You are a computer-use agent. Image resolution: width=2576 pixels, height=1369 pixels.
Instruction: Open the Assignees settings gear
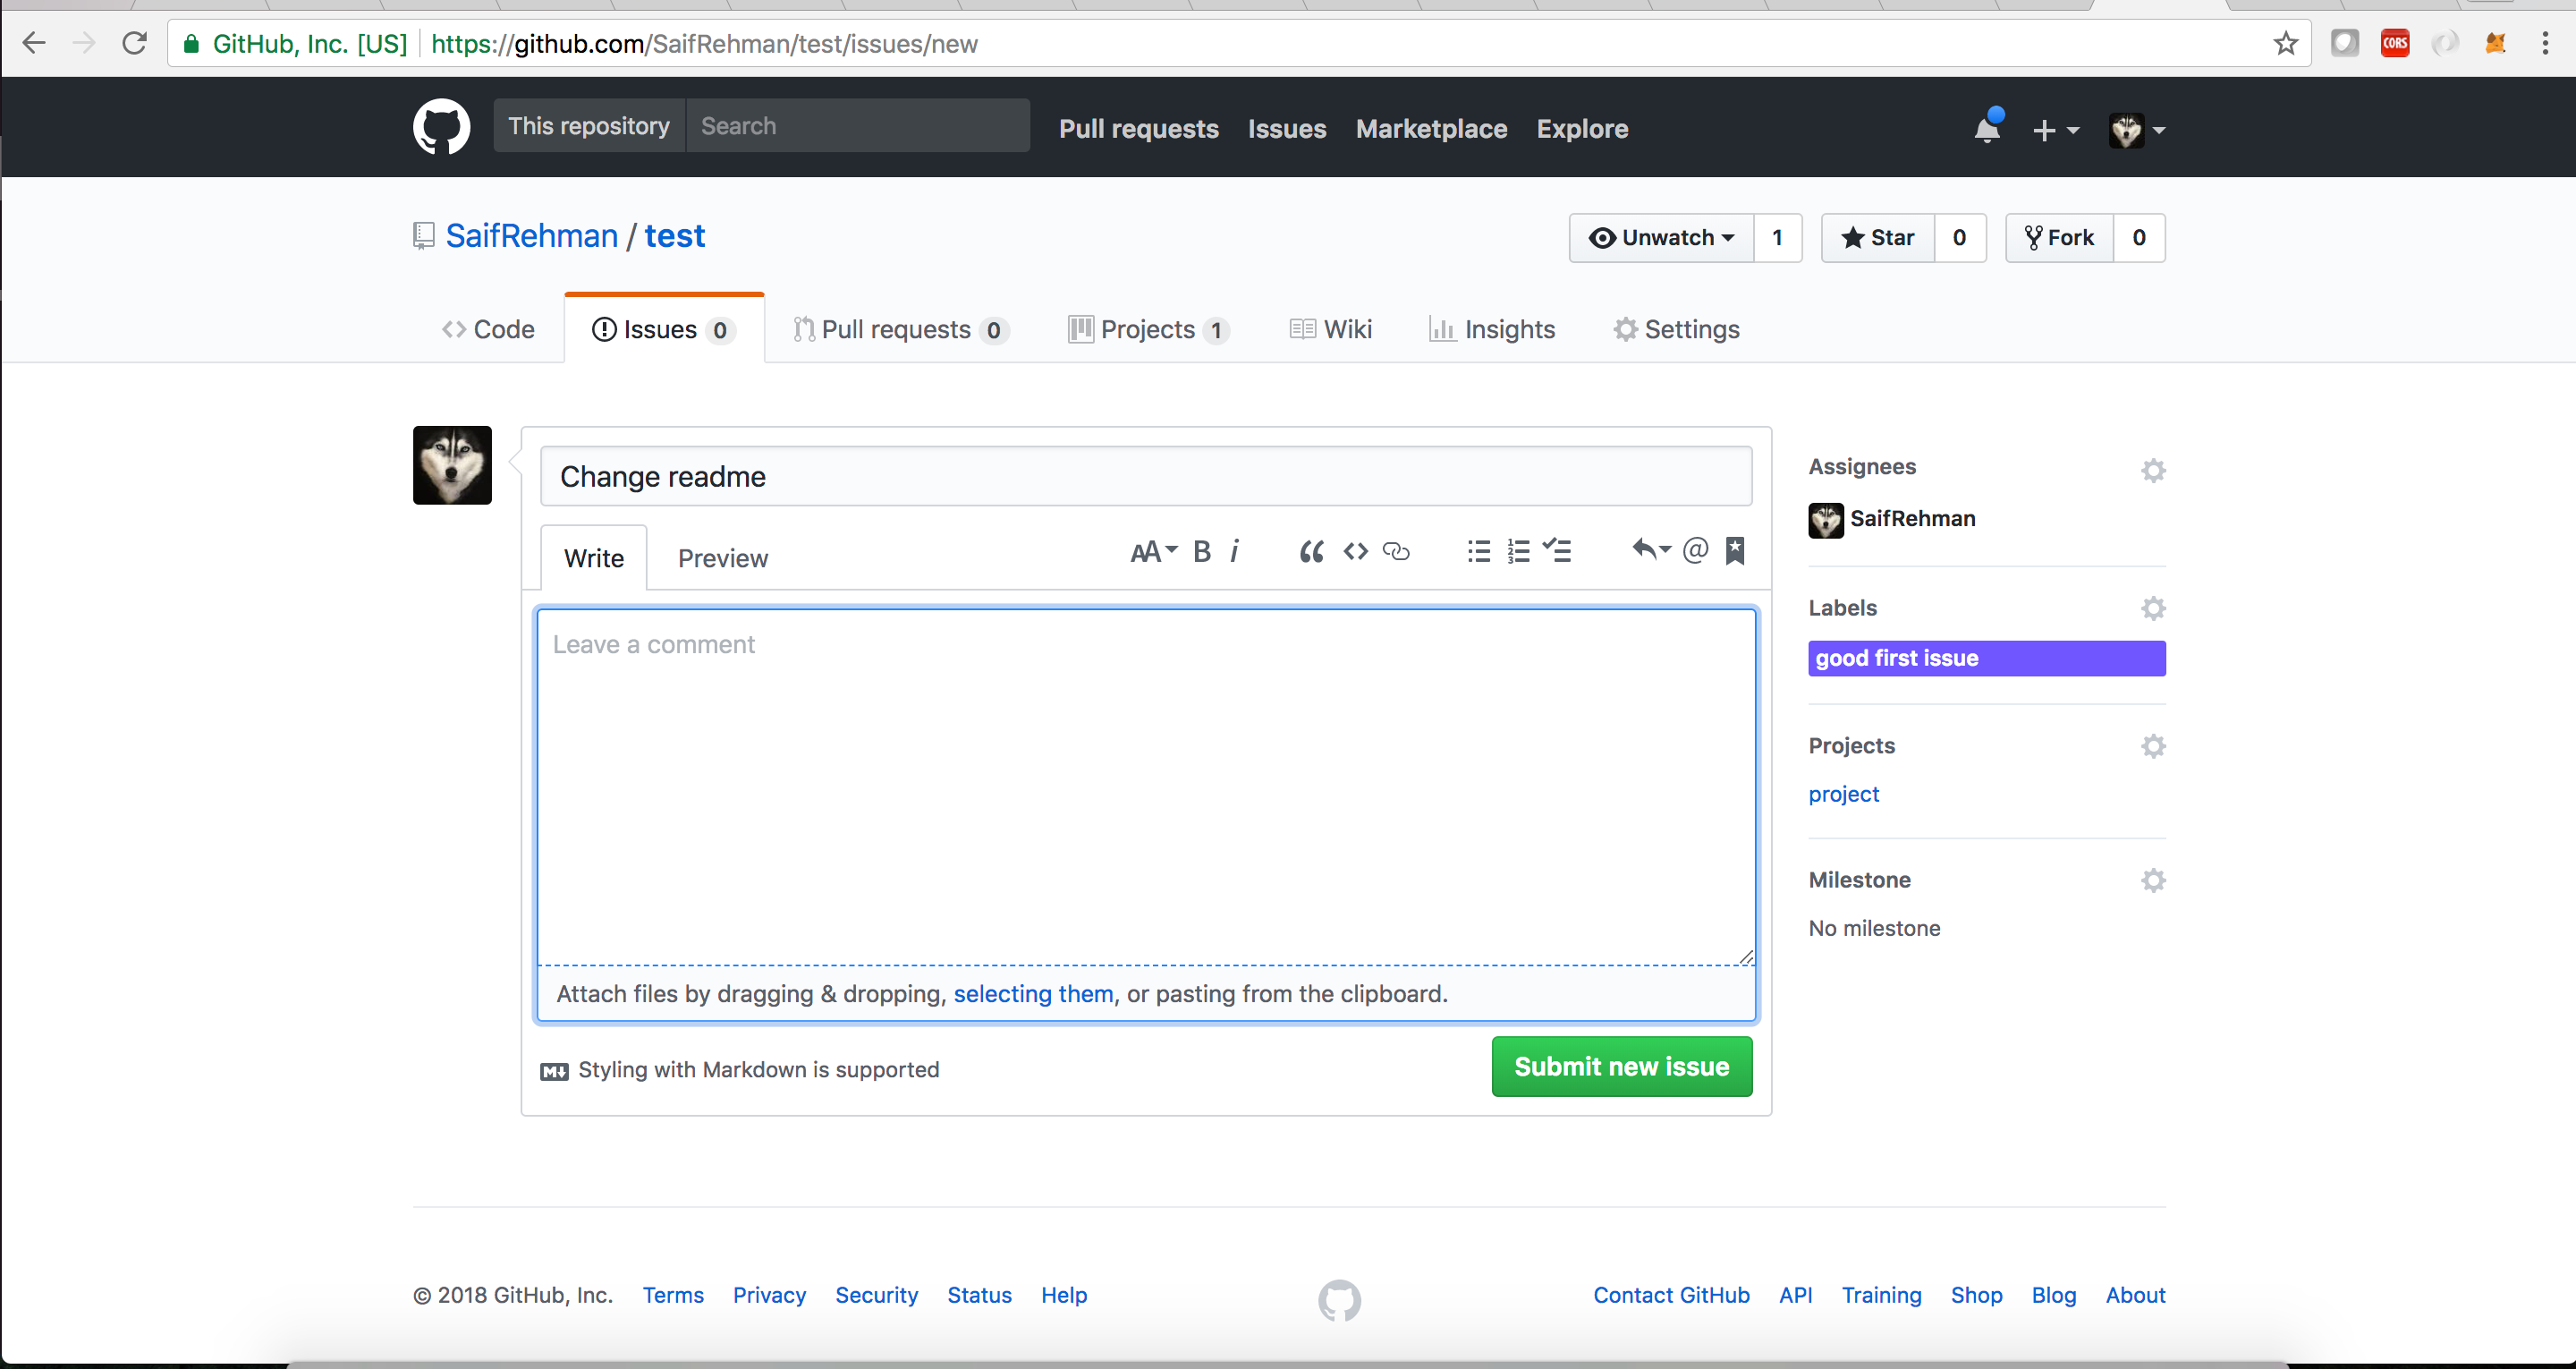click(x=2153, y=470)
